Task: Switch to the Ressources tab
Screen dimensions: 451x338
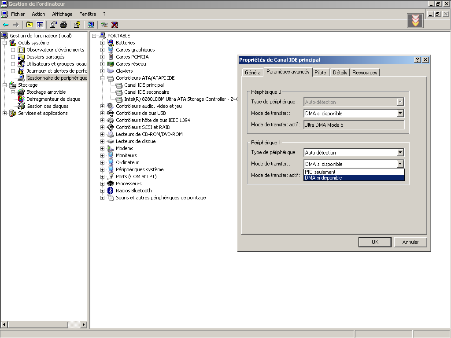Action: coord(364,73)
